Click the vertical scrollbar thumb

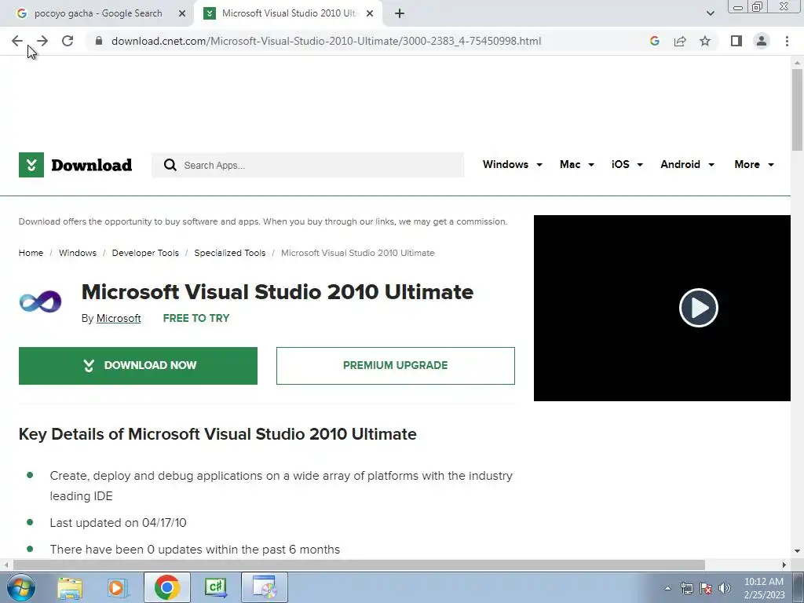(x=797, y=109)
